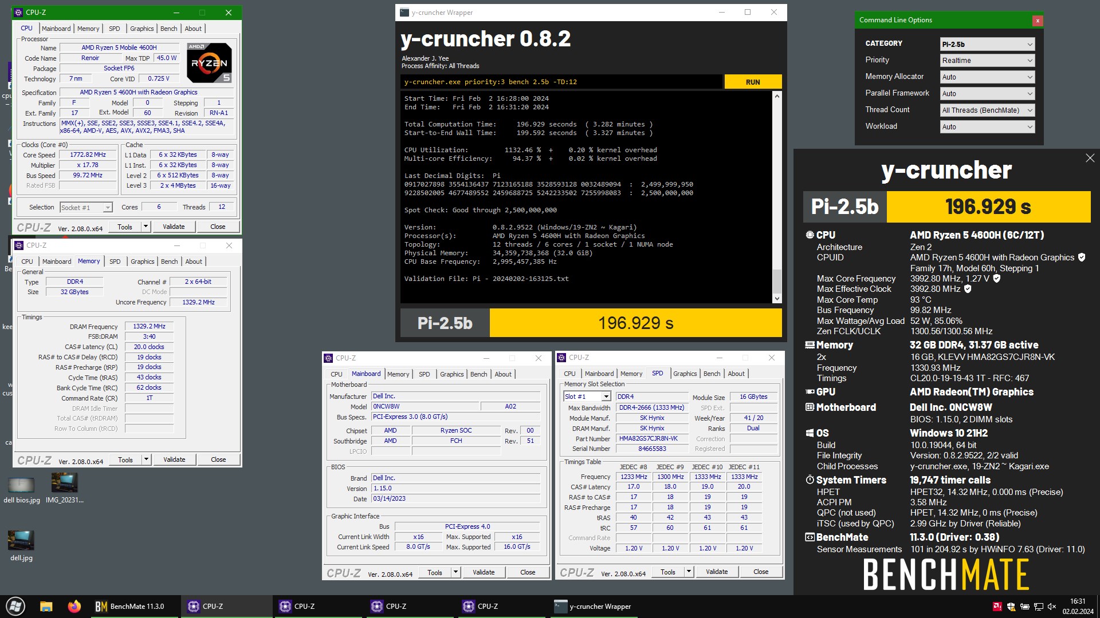Open the Workload dropdown
Viewport: 1100px width, 618px height.
(987, 127)
